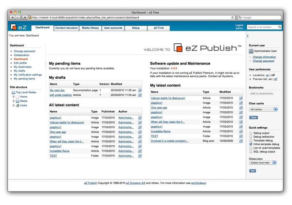Open Change information link in sidebar

coord(264,57)
